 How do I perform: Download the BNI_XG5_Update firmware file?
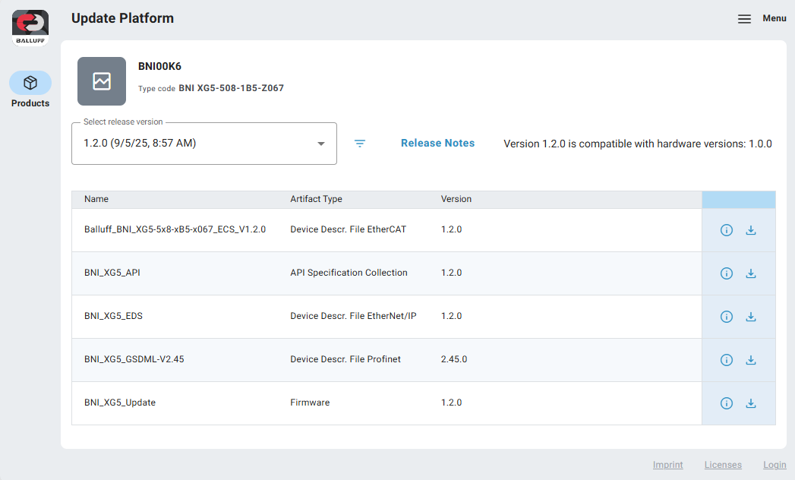click(751, 403)
